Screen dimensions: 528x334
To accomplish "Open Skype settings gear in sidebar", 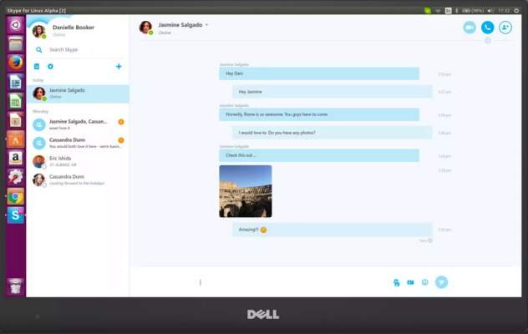I will pos(50,66).
